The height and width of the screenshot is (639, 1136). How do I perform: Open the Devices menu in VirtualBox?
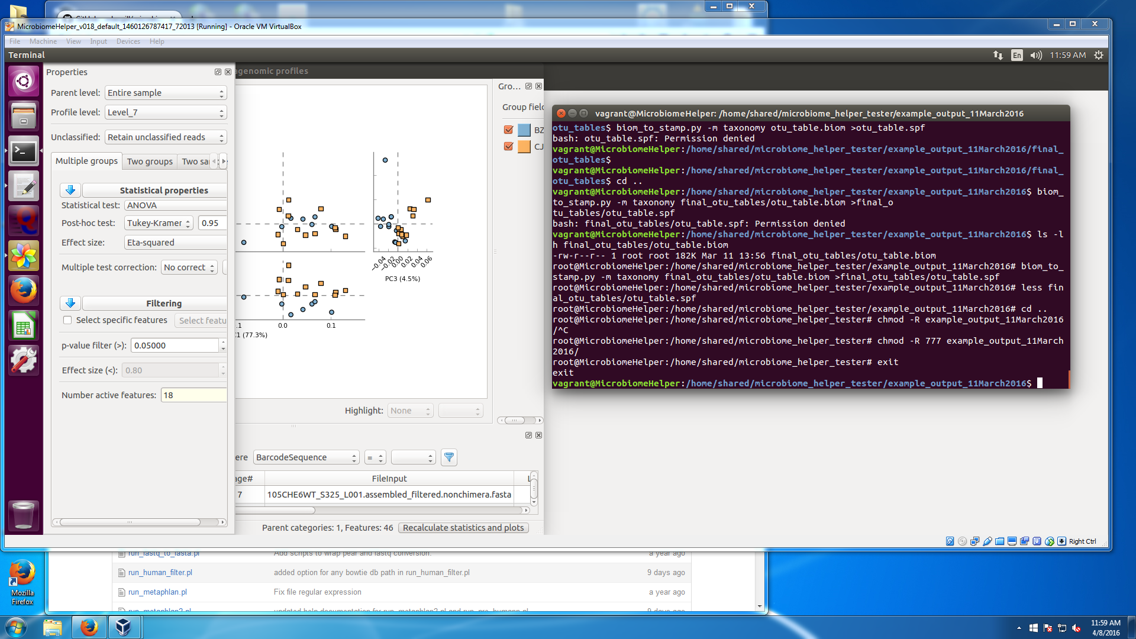click(128, 41)
